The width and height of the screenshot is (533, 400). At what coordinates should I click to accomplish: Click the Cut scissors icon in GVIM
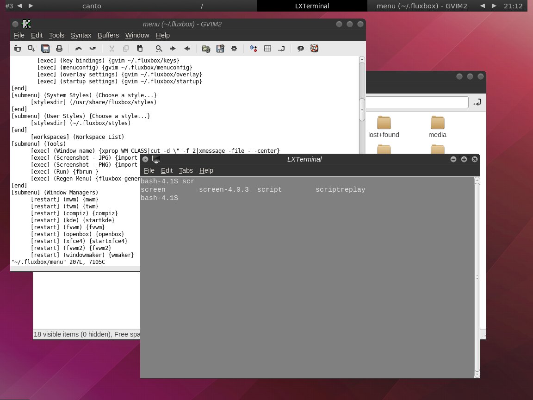click(112, 49)
